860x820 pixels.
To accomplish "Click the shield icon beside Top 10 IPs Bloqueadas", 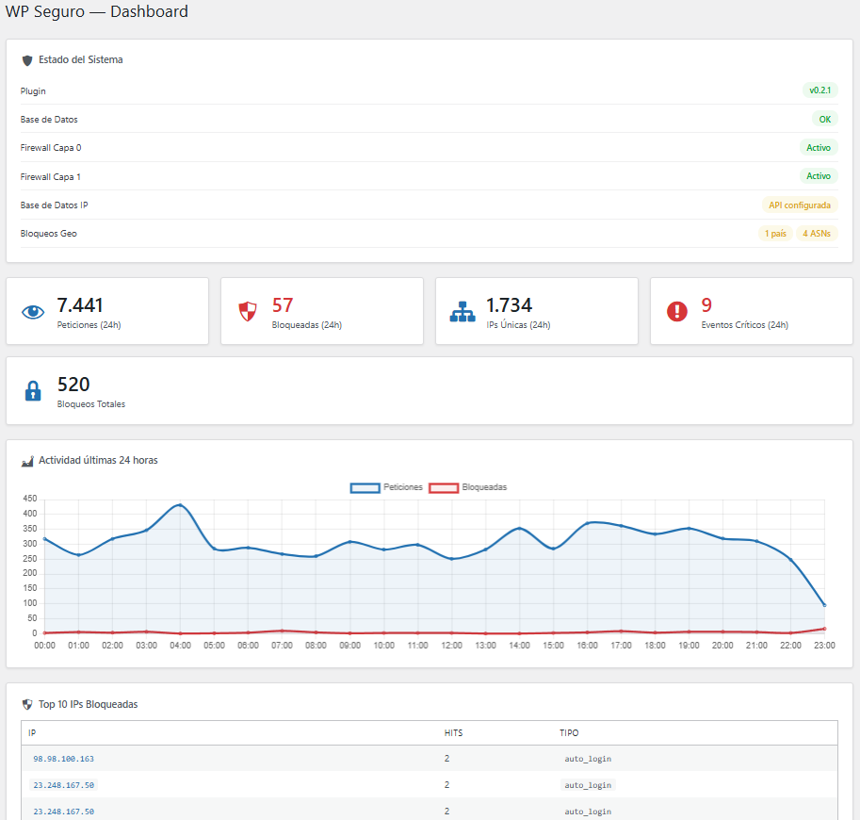I will (27, 704).
